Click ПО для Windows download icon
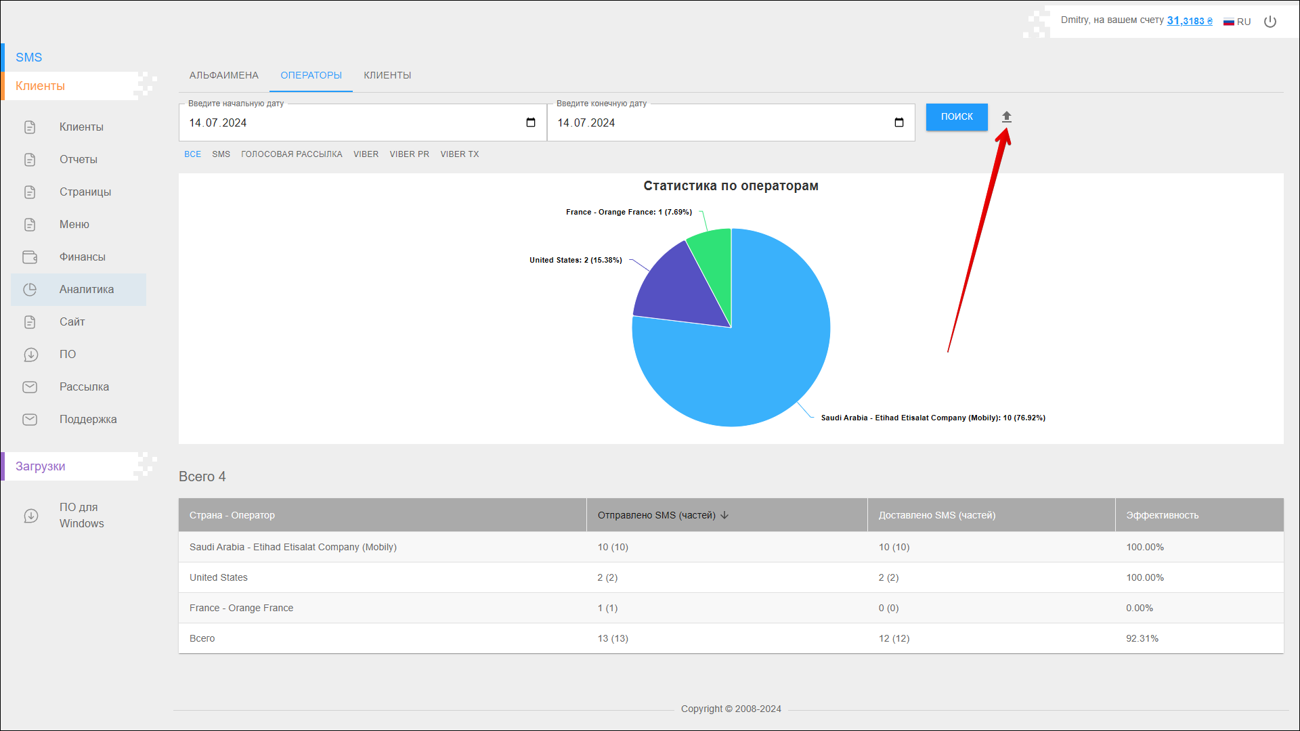 click(30, 516)
